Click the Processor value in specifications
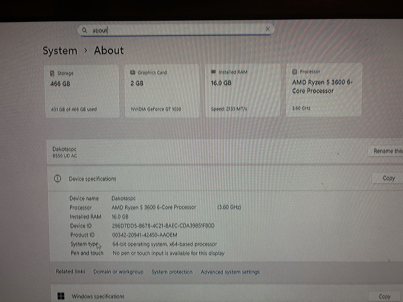The width and height of the screenshot is (403, 302). point(154,207)
